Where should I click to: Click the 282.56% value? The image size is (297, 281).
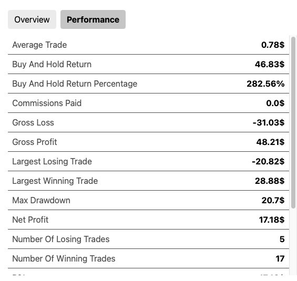(x=265, y=84)
